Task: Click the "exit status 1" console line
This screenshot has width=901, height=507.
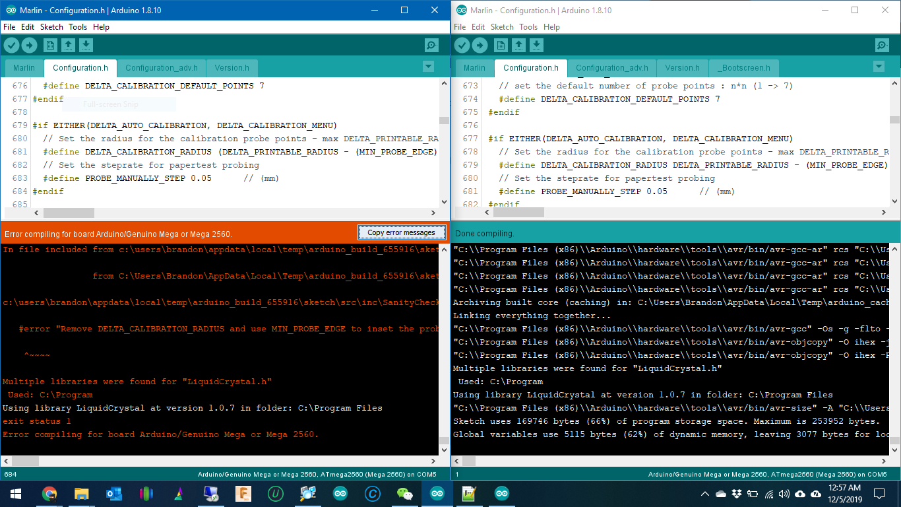Action: [36, 421]
